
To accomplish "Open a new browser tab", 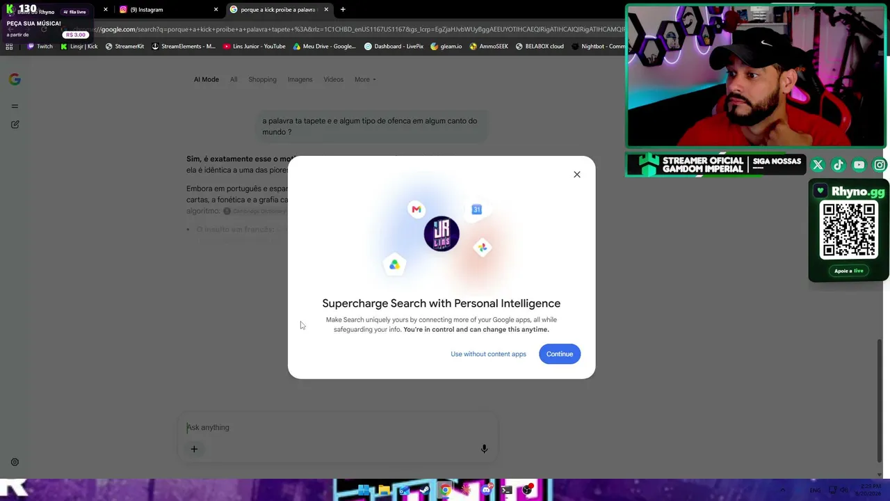I will (343, 10).
